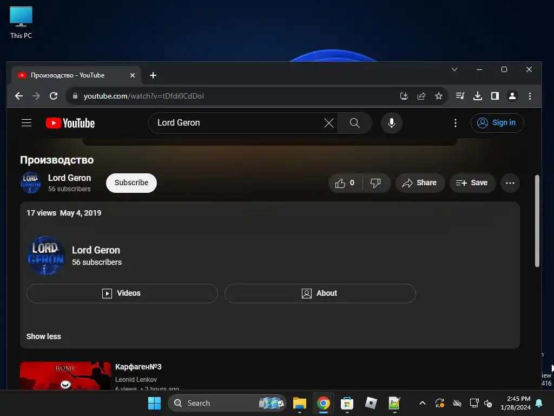Screen dimensions: 554x416
Task: Open Lord Geron link in description
Action: click(x=96, y=250)
